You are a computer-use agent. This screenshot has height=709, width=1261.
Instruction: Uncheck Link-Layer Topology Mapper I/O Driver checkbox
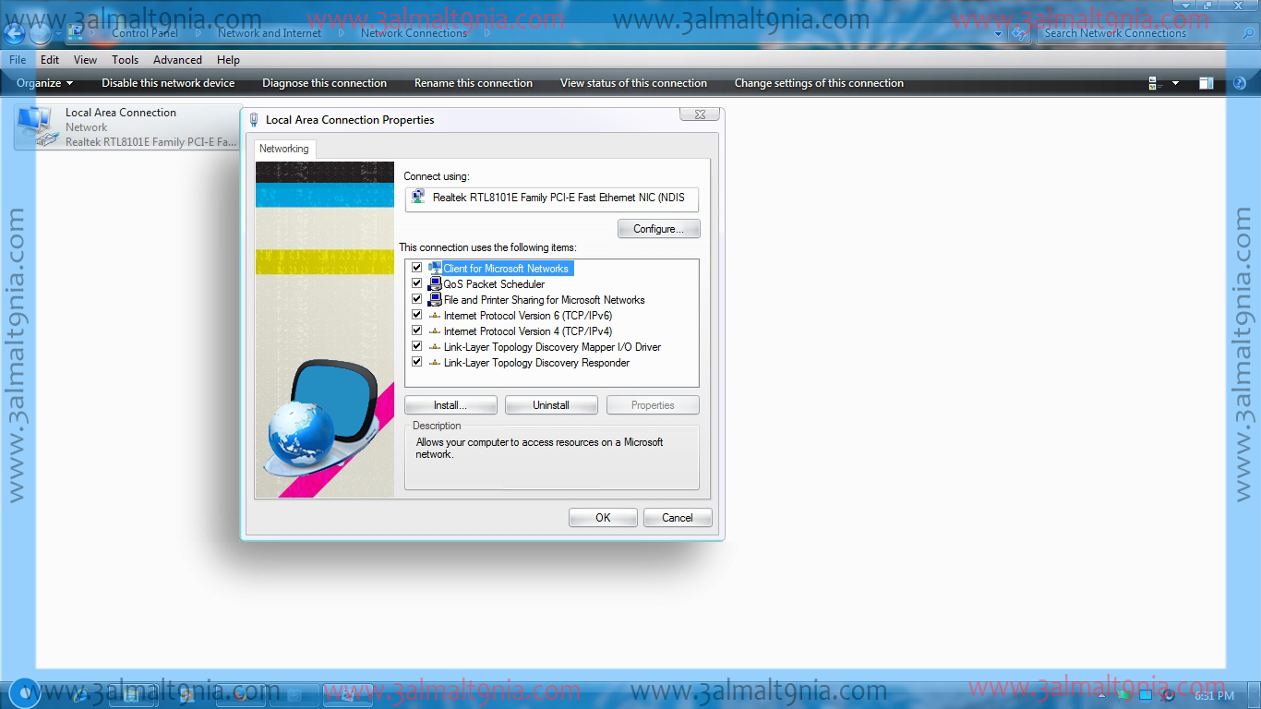(x=417, y=346)
